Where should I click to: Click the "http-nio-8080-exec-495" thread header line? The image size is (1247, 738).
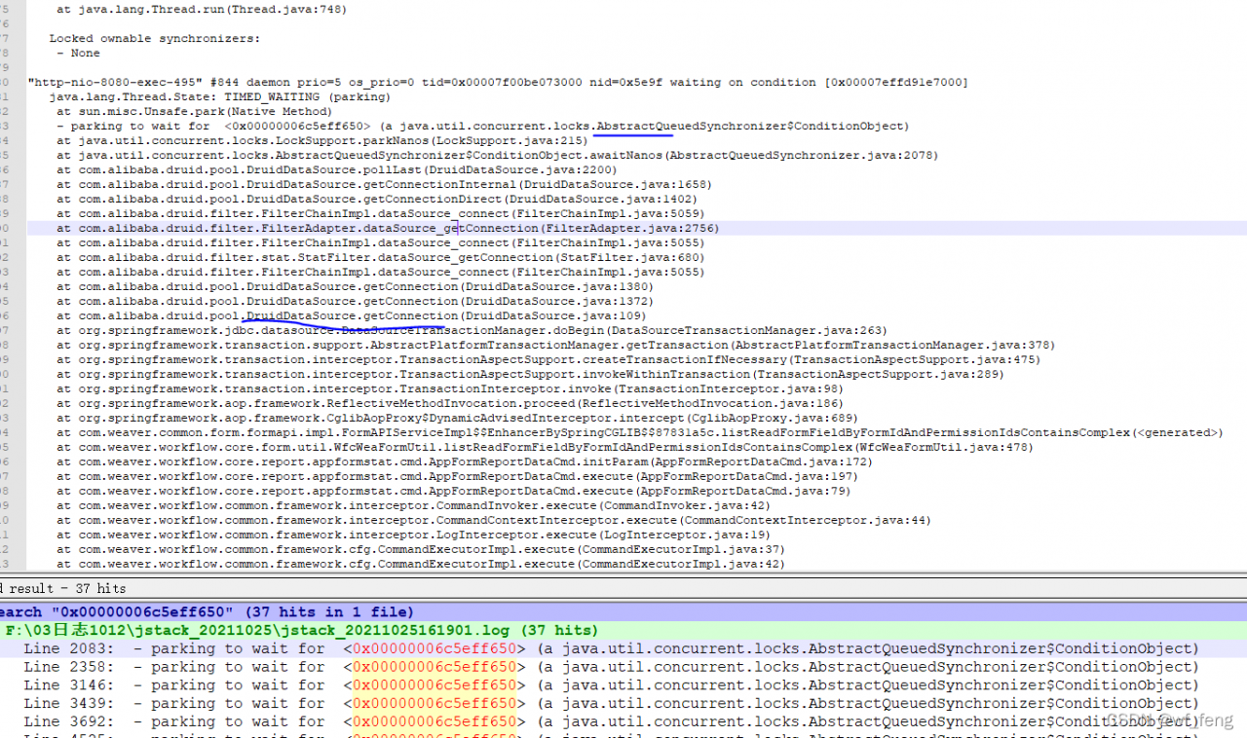498,82
